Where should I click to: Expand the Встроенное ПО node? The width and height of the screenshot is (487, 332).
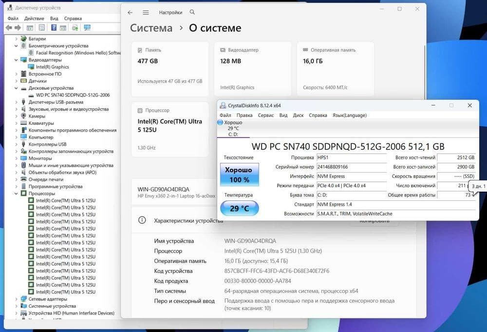[x=16, y=74]
